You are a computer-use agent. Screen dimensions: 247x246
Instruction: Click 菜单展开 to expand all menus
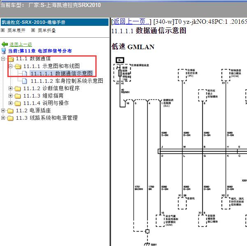point(16,30)
